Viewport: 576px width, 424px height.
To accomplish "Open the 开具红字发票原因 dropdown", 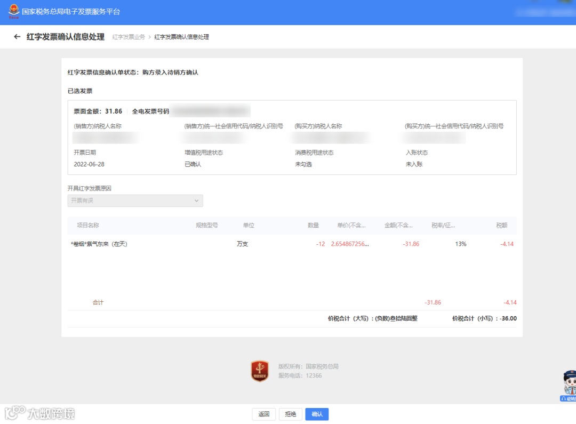I will (x=135, y=201).
